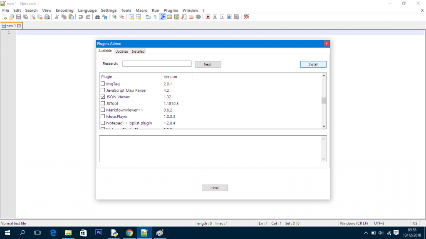This screenshot has height=239, width=426.
Task: Click the Print toolbar icon
Action: tap(47, 17)
